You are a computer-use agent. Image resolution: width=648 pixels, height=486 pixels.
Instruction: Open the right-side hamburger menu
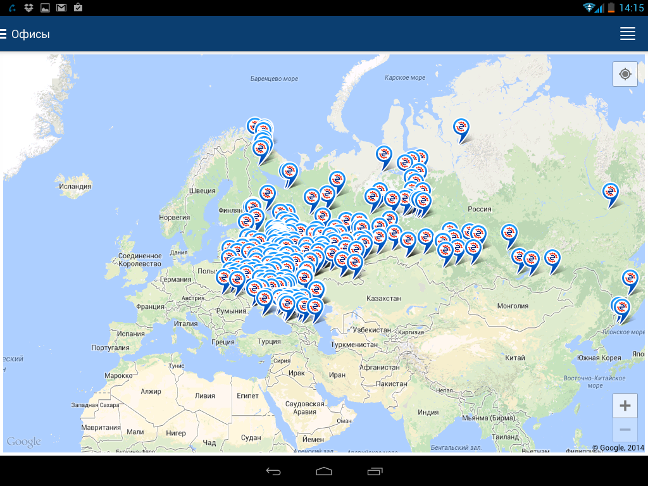(627, 34)
